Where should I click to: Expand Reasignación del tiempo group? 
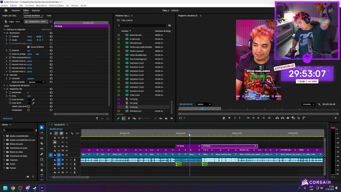tap(4, 85)
